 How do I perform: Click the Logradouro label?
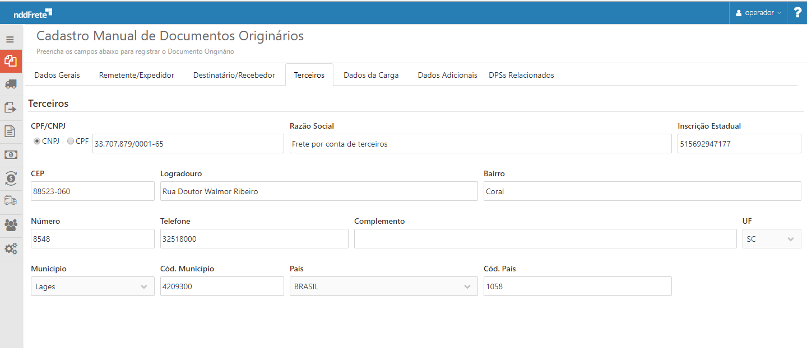tap(181, 173)
